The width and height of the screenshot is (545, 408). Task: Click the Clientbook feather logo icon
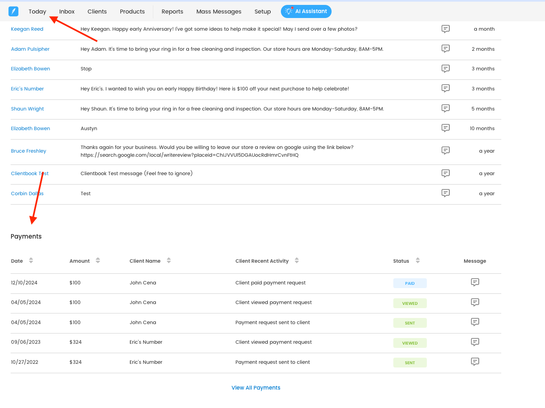13,11
